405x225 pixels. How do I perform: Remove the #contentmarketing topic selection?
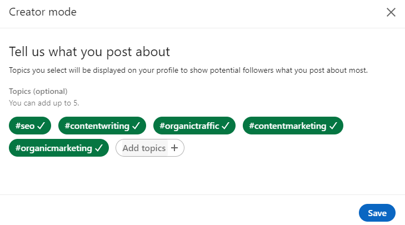click(287, 126)
